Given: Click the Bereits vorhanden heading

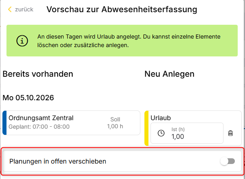Looking at the screenshot, I should point(38,74).
